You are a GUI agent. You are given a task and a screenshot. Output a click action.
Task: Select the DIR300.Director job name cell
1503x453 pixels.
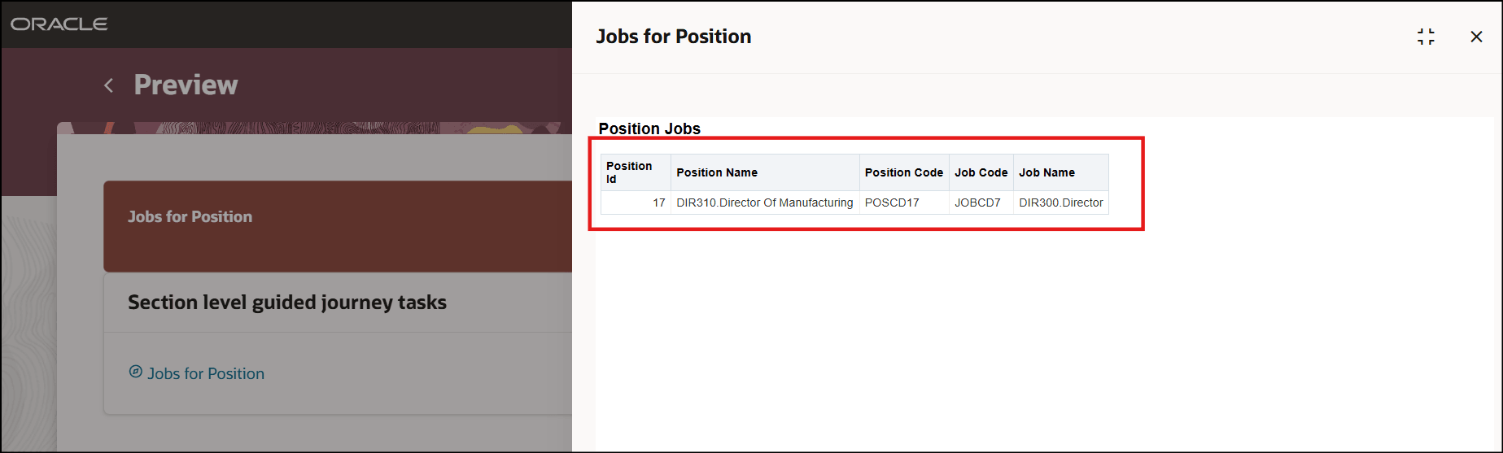click(x=1061, y=203)
